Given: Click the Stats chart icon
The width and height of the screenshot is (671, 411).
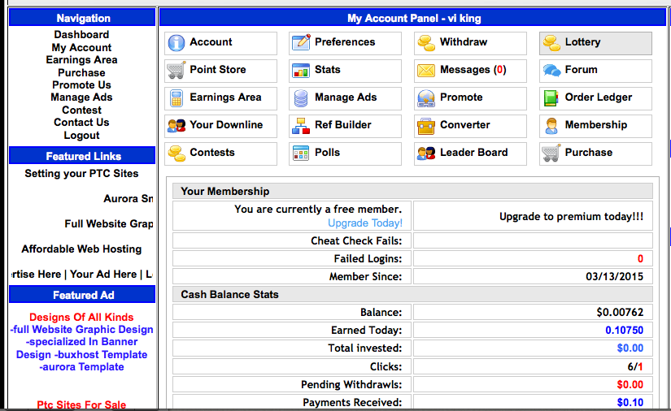Looking at the screenshot, I should coord(301,71).
